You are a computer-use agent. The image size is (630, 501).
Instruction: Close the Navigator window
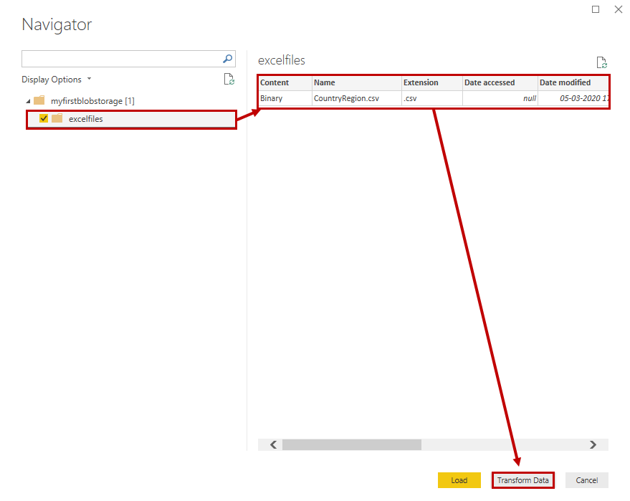[619, 9]
